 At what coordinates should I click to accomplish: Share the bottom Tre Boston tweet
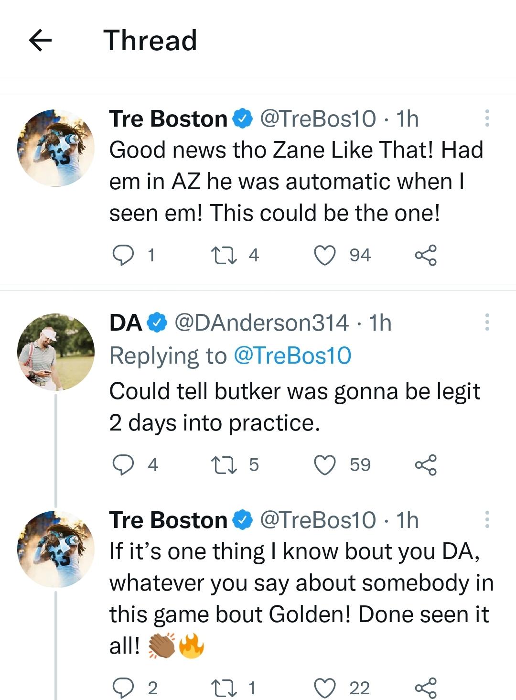point(425,688)
